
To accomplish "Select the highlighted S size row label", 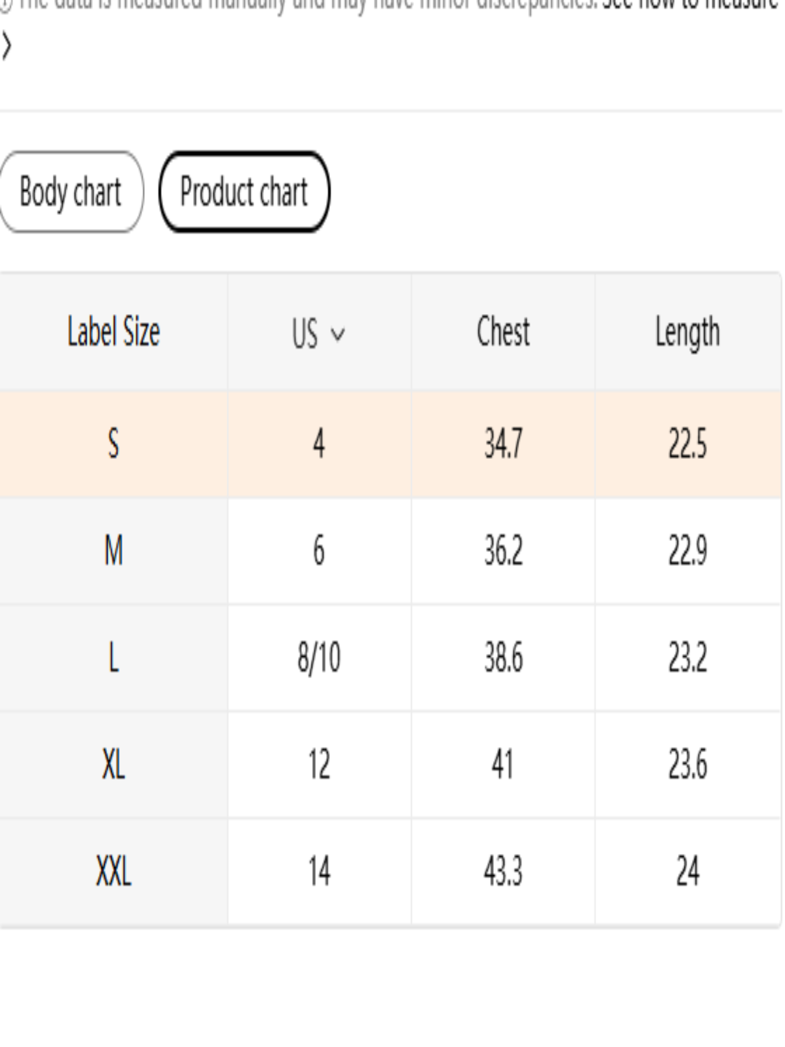I will (x=113, y=444).
